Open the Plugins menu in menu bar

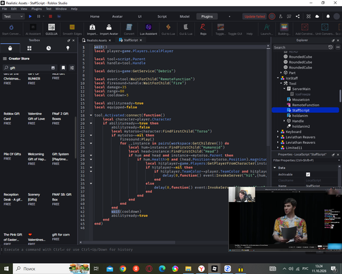click(36, 9)
